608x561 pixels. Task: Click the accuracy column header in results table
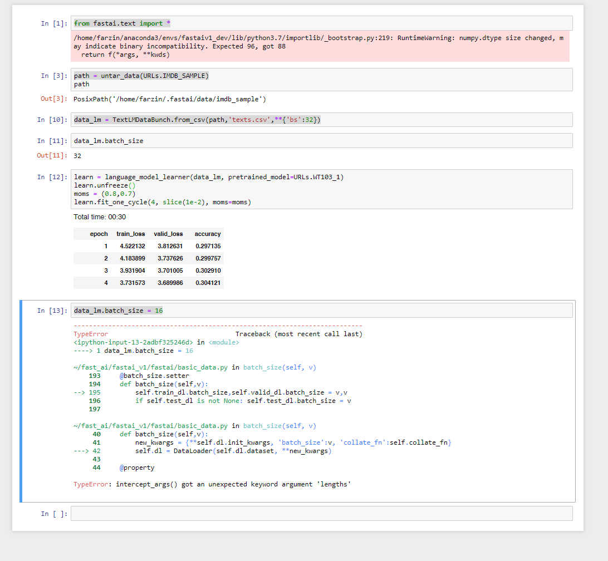(x=207, y=234)
